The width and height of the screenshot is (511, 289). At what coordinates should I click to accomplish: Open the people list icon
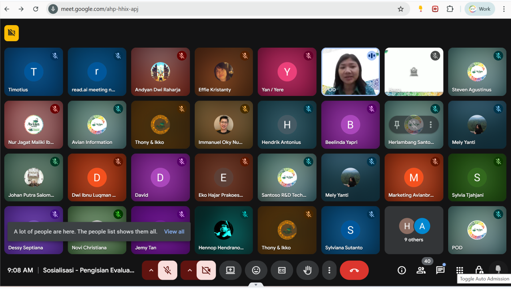(x=421, y=270)
